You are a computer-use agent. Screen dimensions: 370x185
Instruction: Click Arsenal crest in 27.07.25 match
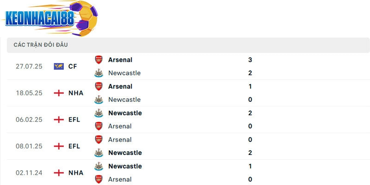click(99, 60)
